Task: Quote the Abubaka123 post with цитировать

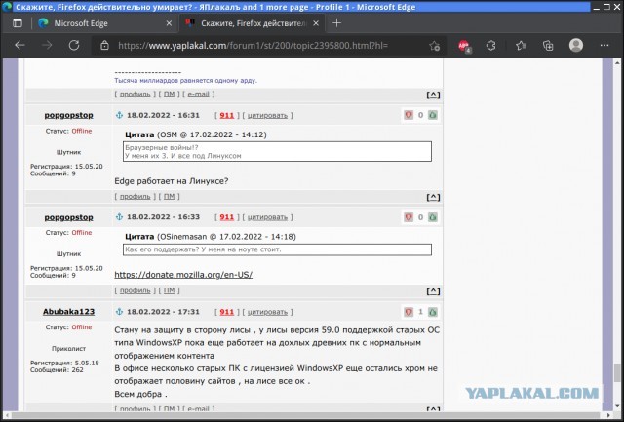Action: click(267, 312)
